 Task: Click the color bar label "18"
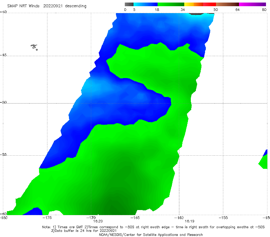(157, 10)
